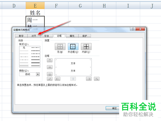The height and width of the screenshot is (121, 161).
Task: Toggle the left border button
Action: point(58,79)
